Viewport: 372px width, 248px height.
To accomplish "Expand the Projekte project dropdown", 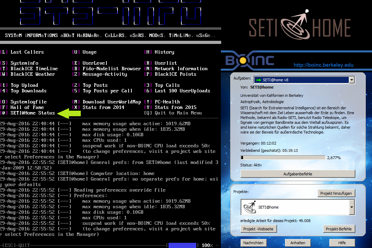I will click(352, 208).
